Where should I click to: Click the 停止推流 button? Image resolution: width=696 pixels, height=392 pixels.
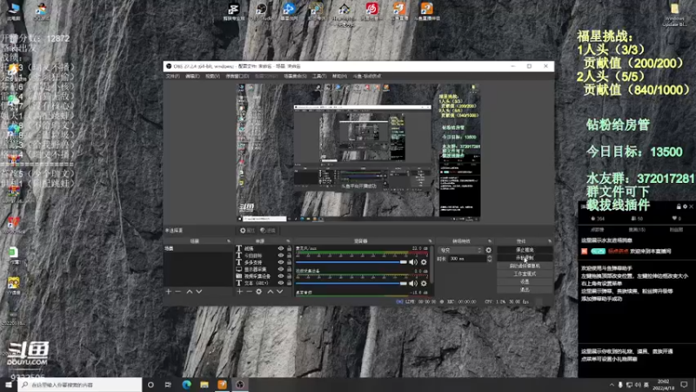(525, 250)
